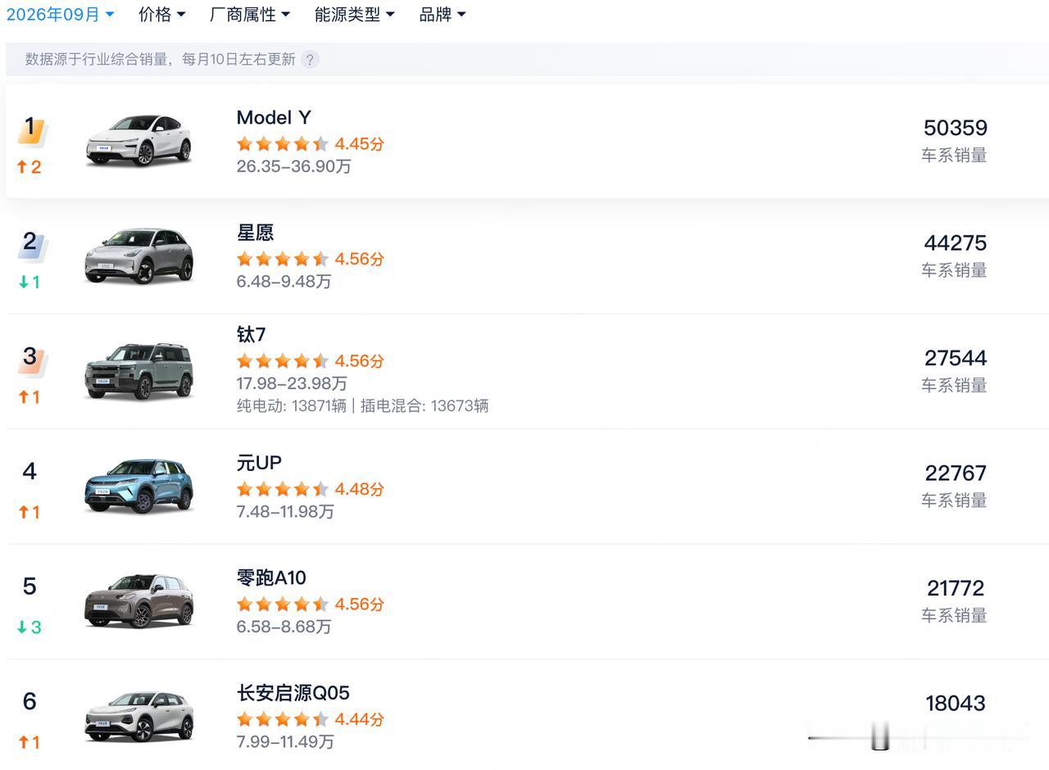Click 钛7 sales figure 27544
This screenshot has width=1049, height=770.
click(956, 358)
